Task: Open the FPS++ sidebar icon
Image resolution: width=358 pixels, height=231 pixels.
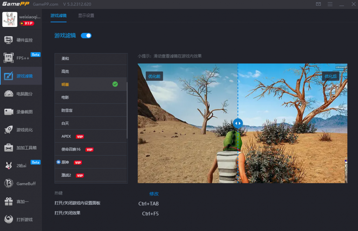Action: [8, 58]
